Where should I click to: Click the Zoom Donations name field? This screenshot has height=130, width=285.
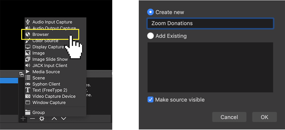tap(210, 23)
